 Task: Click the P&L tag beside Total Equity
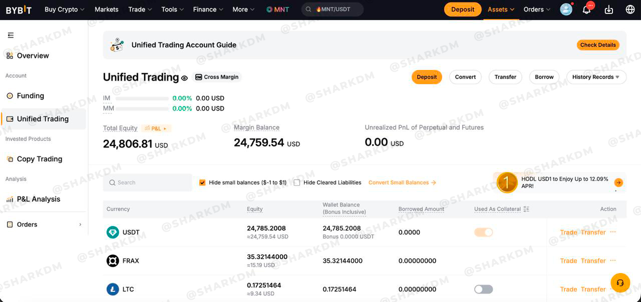coord(156,128)
